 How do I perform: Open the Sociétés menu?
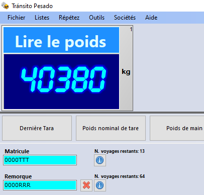point(125,18)
